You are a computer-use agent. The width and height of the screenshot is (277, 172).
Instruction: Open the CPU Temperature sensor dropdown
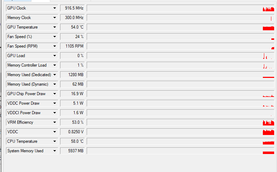[x=54, y=141]
